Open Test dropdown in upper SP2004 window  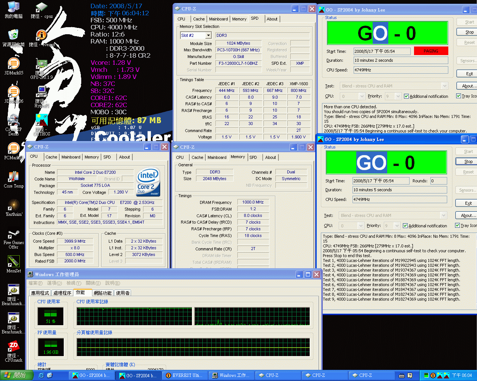point(444,86)
